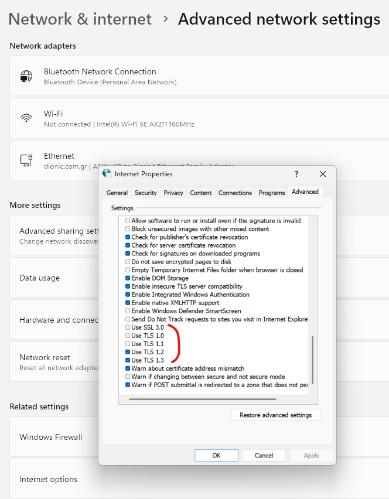Uncheck the Use TLS 1.3 option
Image resolution: width=389 pixels, height=499 pixels.
pos(128,360)
